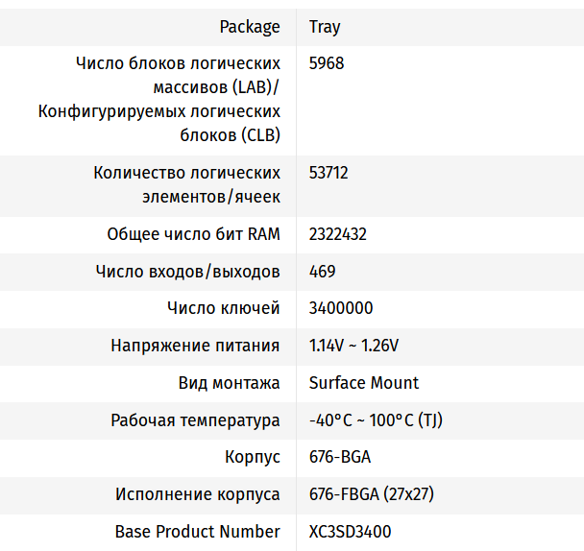
Task: Select the Tray package value
Action: click(325, 27)
